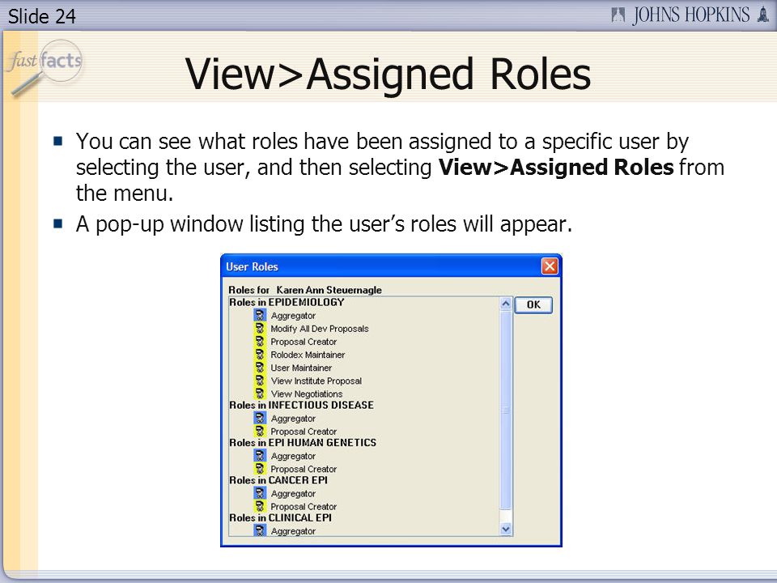The height and width of the screenshot is (583, 777).
Task: Click the Aggregator icon under INFECTIOUS DISEASE
Action: pos(260,418)
